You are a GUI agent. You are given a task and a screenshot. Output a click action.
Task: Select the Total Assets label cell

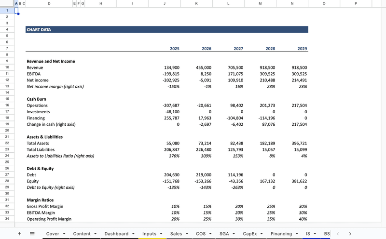(38, 143)
